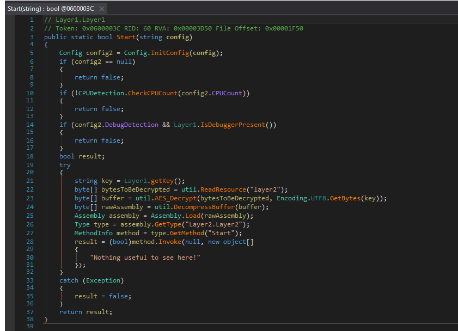Open the CheckCPUCount method reference

click(x=152, y=93)
